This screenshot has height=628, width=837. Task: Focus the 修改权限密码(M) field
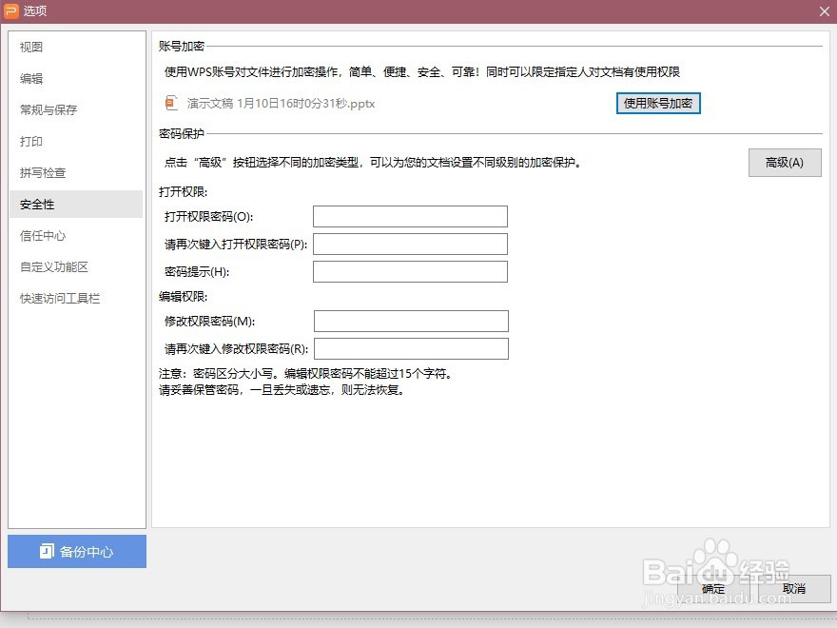pyautogui.click(x=411, y=321)
